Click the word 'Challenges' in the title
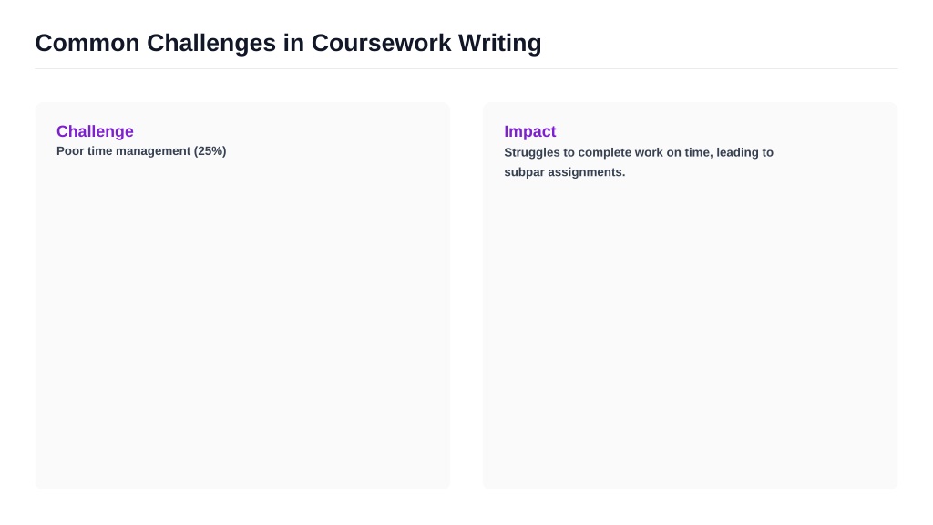Screen dimensions: 933x525 [211, 44]
